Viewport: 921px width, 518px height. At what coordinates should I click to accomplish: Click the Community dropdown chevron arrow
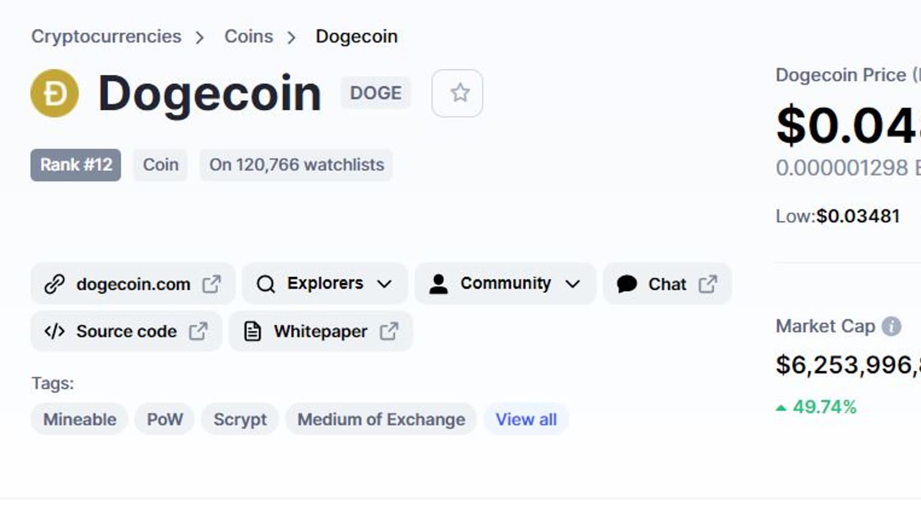click(573, 284)
